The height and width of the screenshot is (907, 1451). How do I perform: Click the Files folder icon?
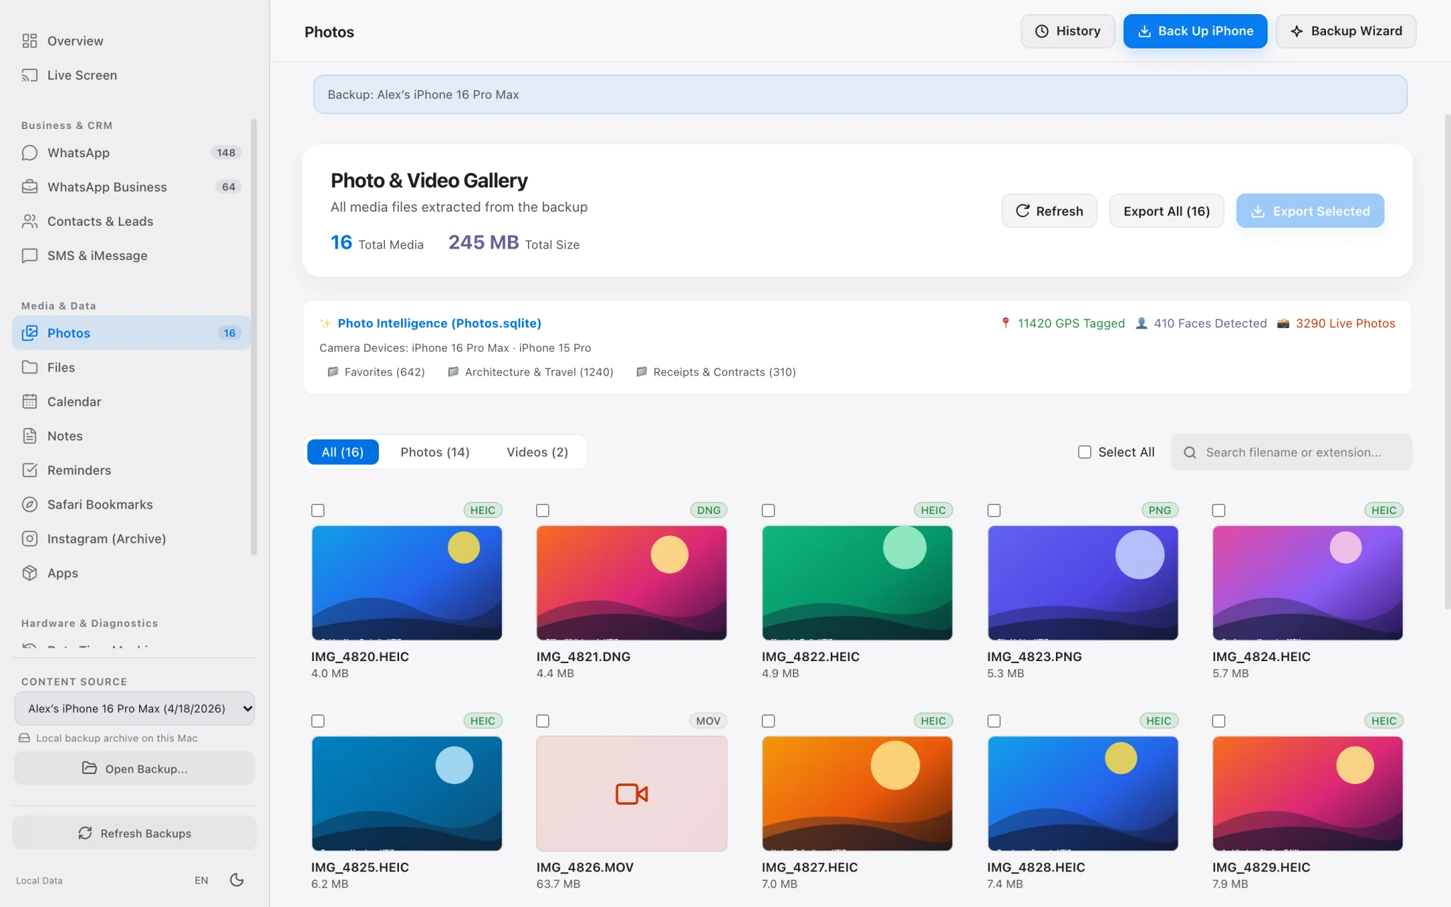click(30, 367)
